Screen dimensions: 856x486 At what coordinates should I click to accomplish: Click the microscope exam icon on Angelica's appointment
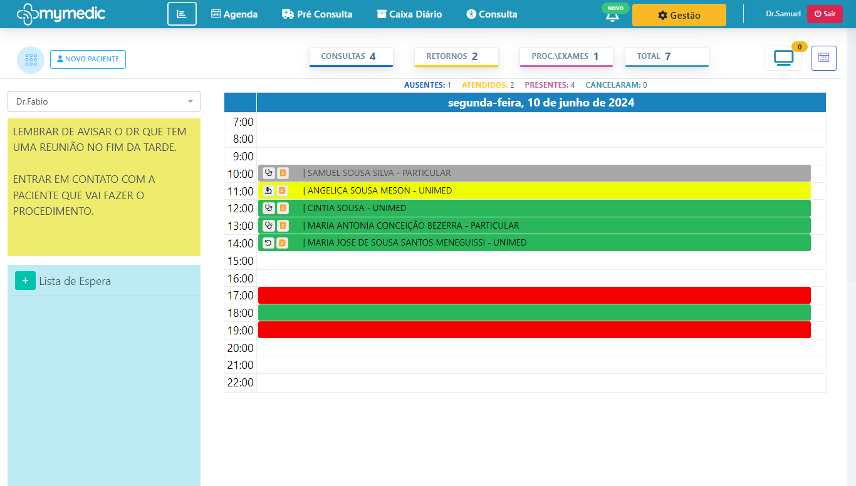click(x=268, y=191)
